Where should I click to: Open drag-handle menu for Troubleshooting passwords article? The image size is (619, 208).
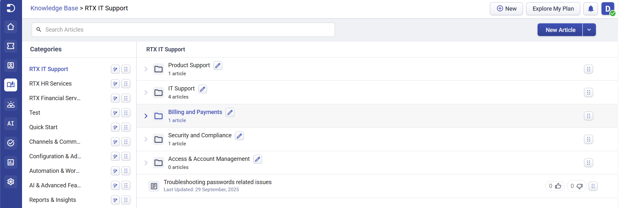click(x=593, y=186)
